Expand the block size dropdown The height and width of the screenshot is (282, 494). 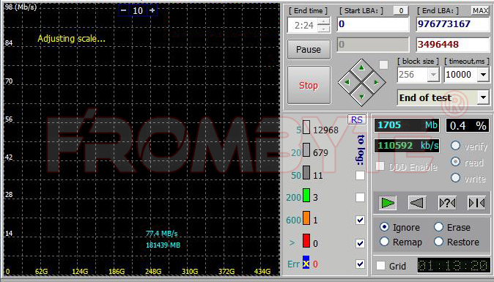[x=433, y=75]
